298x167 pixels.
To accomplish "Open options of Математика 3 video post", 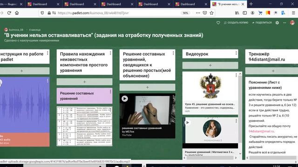I will [x=236, y=121].
